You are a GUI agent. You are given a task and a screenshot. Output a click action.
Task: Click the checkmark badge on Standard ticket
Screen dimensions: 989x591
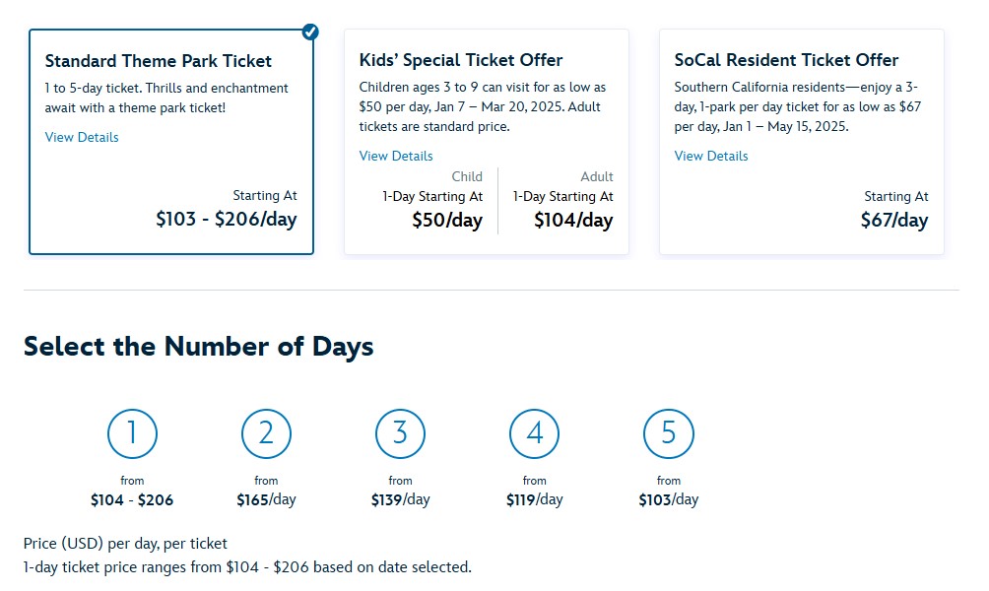tap(310, 32)
